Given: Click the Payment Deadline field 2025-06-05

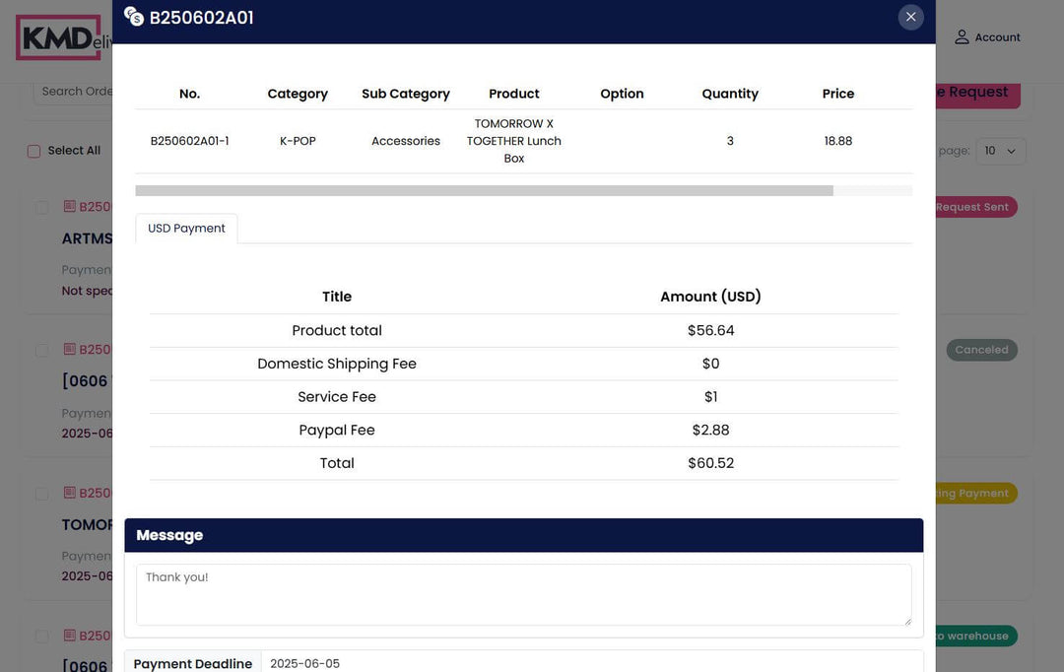Looking at the screenshot, I should 592,663.
